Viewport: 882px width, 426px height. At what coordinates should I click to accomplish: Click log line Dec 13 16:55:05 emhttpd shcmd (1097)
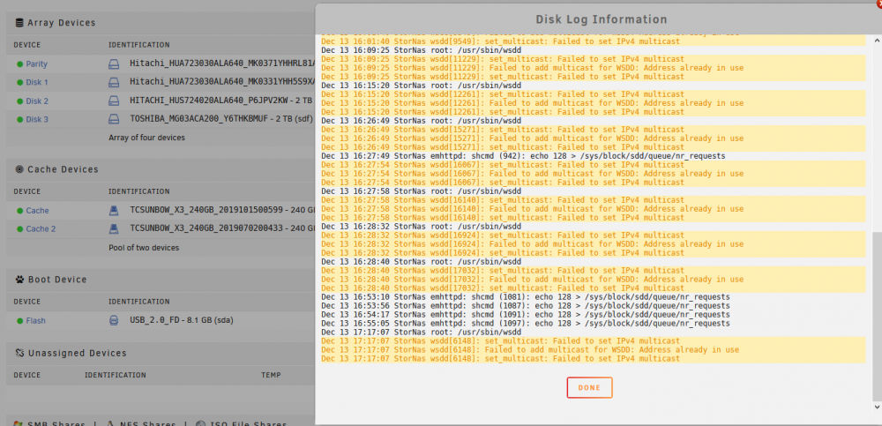[526, 324]
